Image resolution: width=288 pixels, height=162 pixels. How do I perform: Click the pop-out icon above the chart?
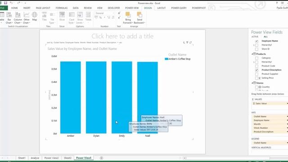190,42
